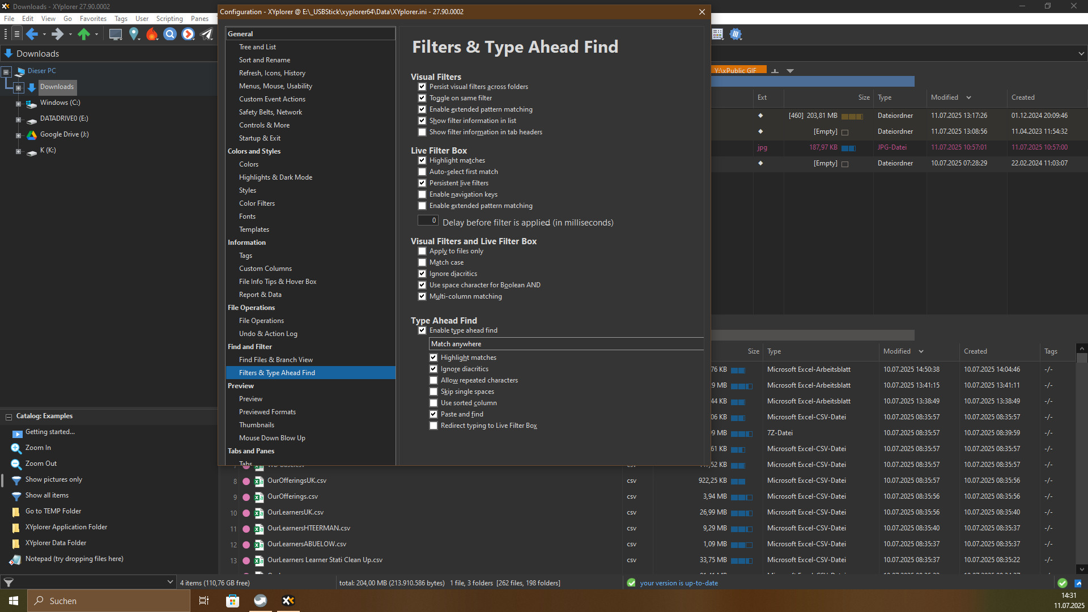Click the Zoom Out catalog icon
1088x612 pixels.
(x=16, y=464)
